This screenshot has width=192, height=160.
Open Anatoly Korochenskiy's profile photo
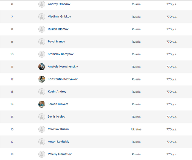point(42,67)
